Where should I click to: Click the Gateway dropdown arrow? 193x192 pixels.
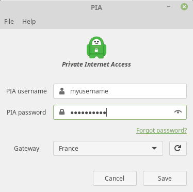(x=154, y=148)
